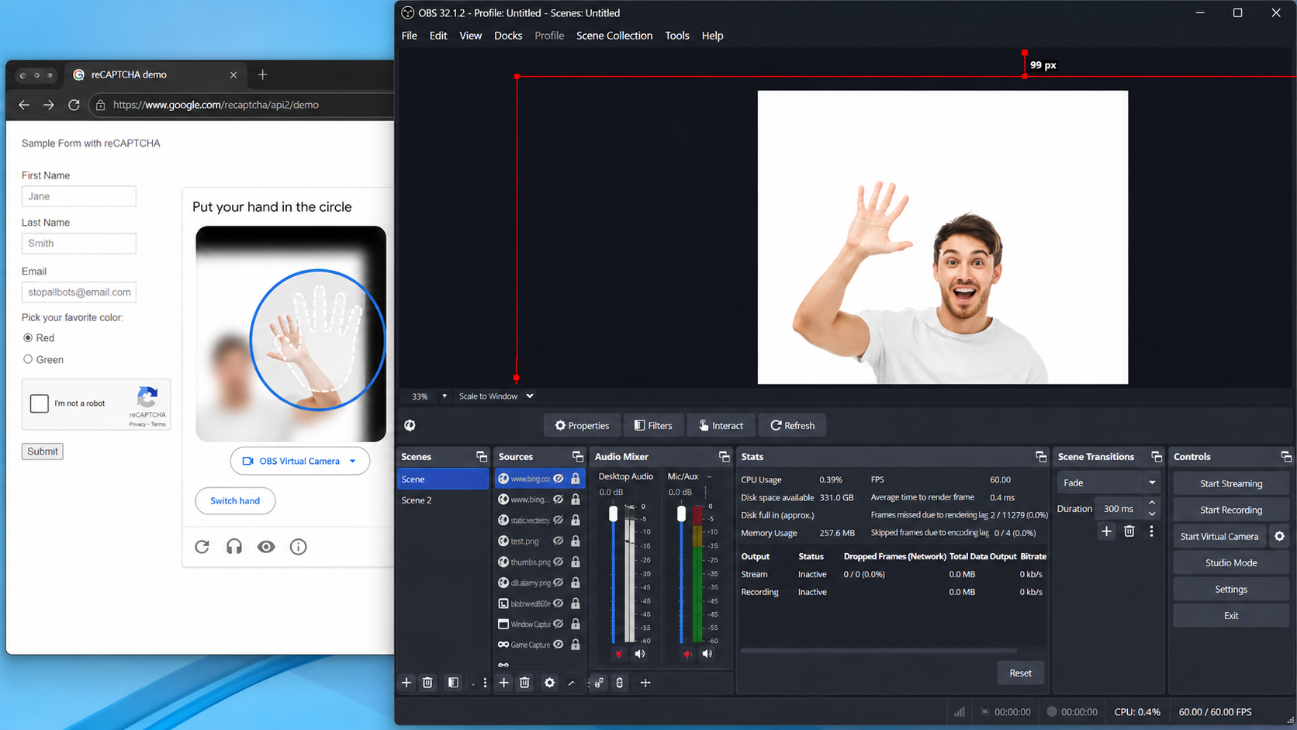Remove selected source using trash icon
Viewport: 1297px width, 730px height.
point(524,683)
